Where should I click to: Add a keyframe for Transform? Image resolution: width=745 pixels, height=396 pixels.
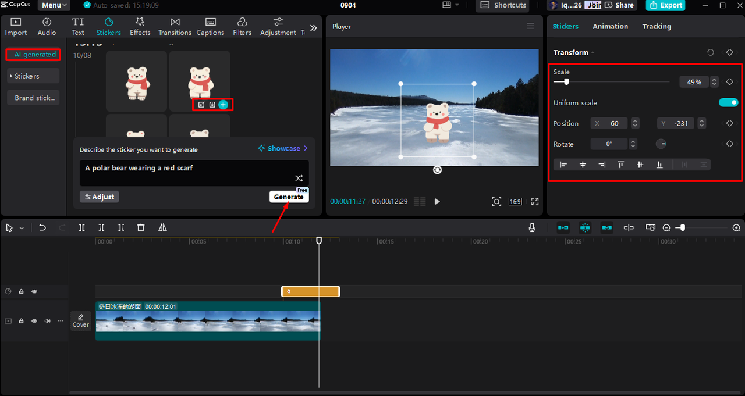(729, 52)
